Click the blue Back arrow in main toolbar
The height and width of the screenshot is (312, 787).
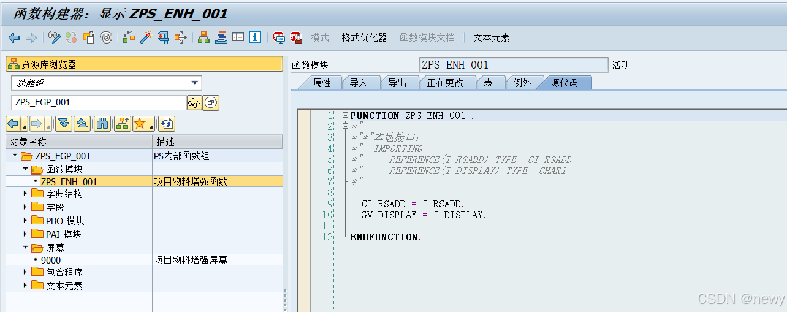coord(14,37)
